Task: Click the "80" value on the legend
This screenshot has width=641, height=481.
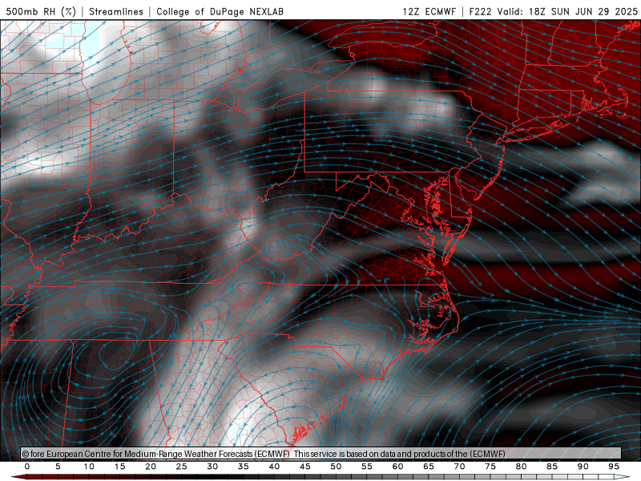Action: point(522,467)
